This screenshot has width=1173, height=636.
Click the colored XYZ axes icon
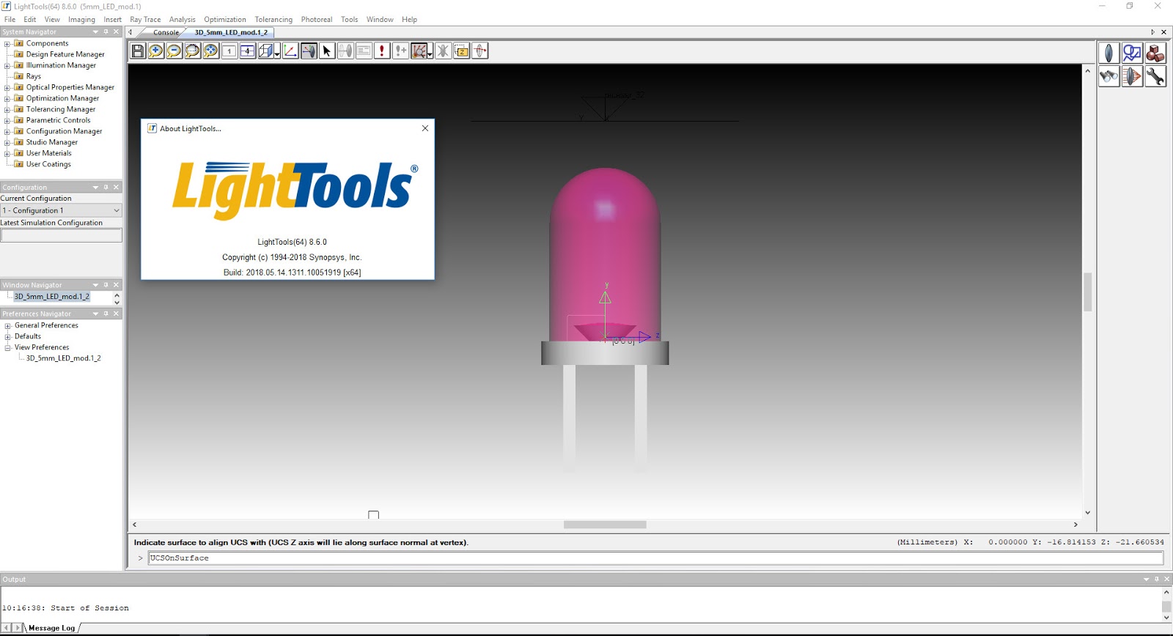tap(290, 51)
